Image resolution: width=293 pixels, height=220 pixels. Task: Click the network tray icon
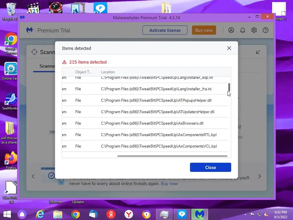click(x=259, y=215)
